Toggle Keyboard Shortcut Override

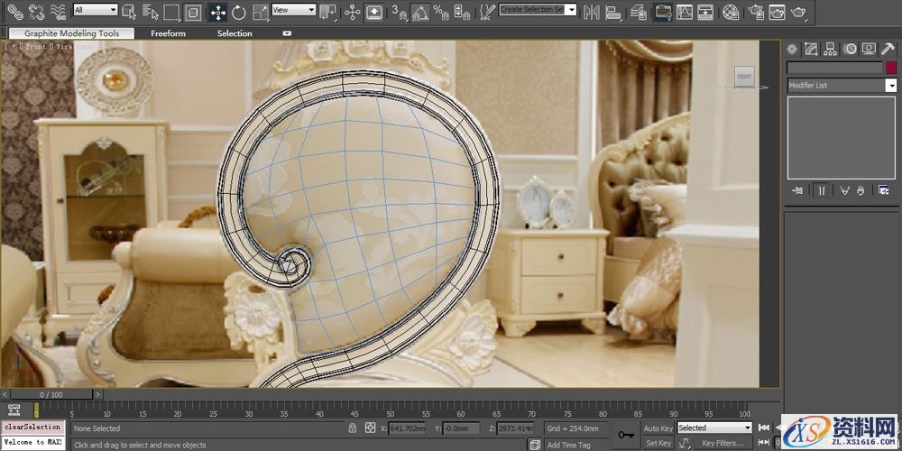(374, 12)
